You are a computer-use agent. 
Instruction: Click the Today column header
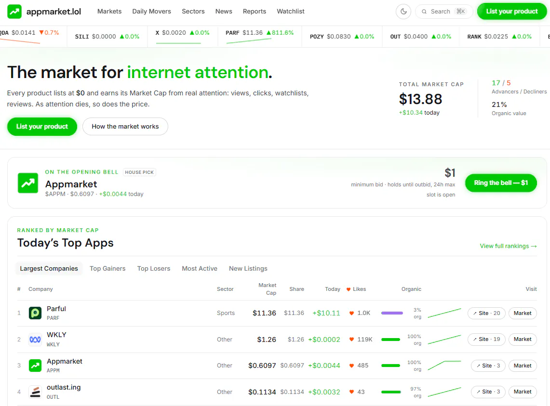coord(333,289)
